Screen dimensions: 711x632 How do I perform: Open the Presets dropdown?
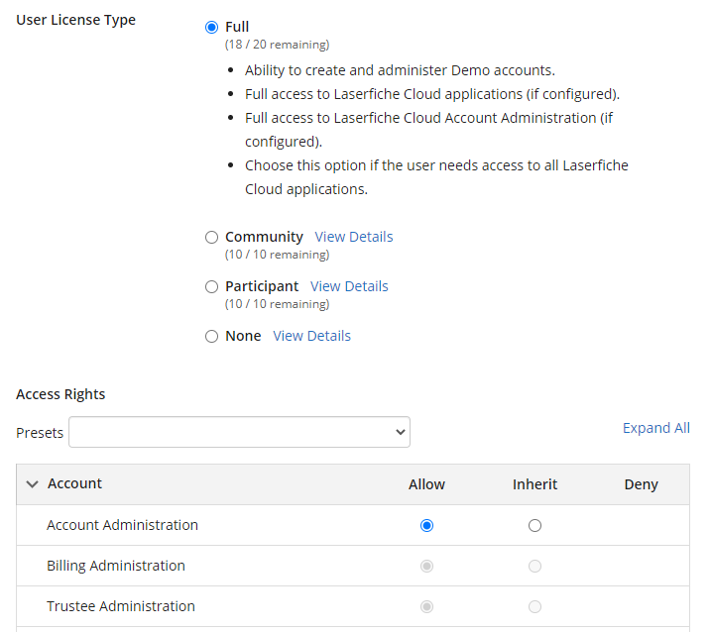[x=239, y=432]
